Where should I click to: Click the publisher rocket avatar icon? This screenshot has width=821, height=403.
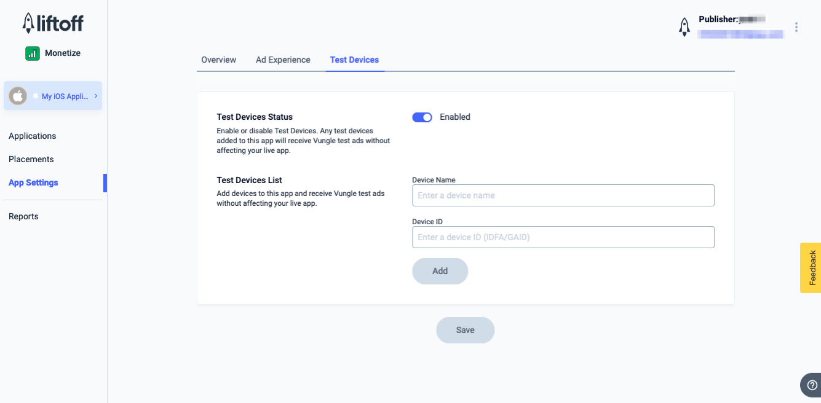[x=684, y=26]
